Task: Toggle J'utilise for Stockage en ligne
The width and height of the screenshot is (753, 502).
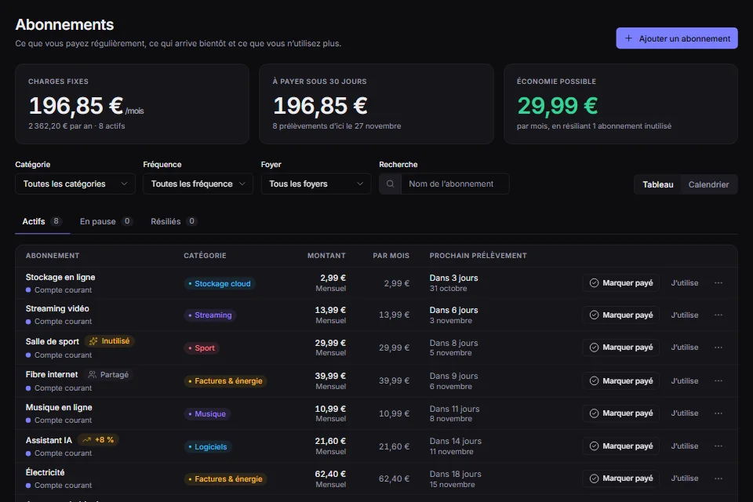Action: click(x=685, y=283)
